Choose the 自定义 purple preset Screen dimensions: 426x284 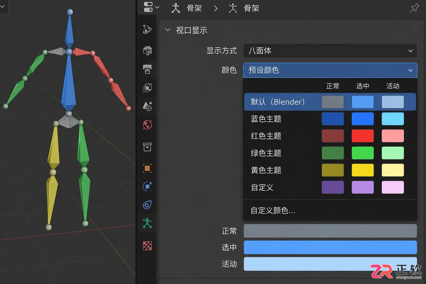click(330, 188)
